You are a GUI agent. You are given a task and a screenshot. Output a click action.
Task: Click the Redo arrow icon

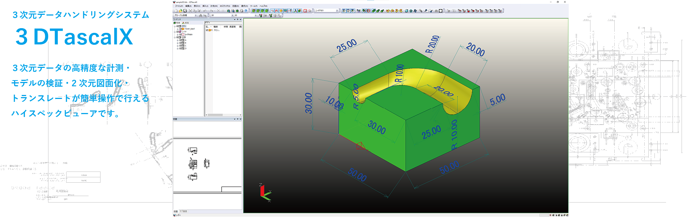click(212, 11)
